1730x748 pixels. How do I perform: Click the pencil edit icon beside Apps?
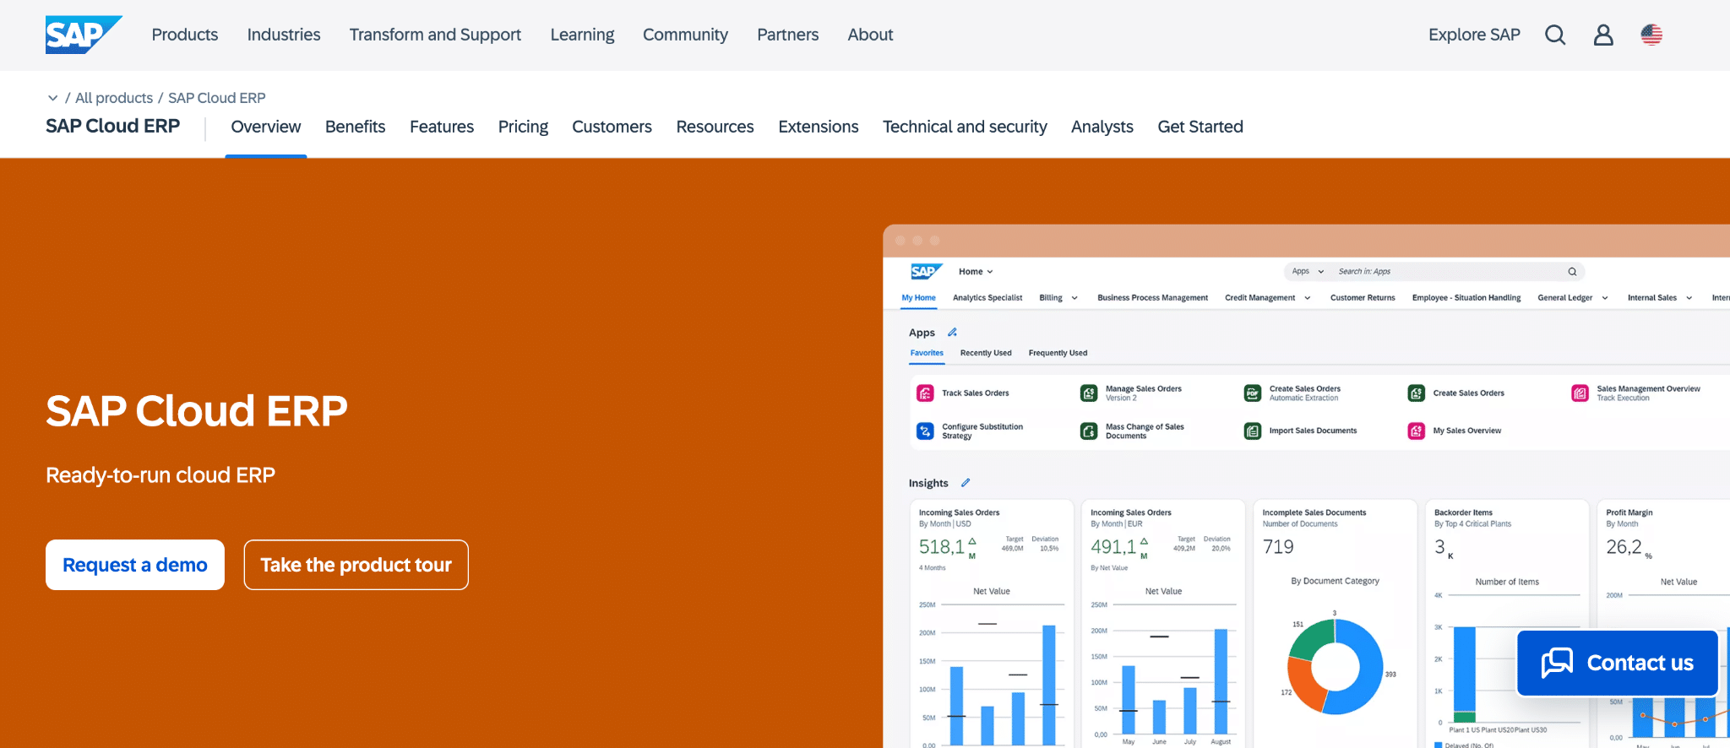click(952, 333)
